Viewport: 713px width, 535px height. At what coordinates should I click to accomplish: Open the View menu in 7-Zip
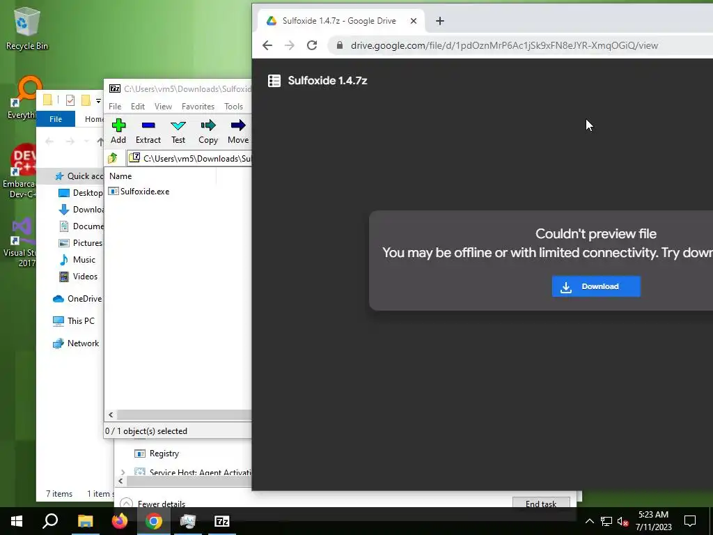[163, 107]
